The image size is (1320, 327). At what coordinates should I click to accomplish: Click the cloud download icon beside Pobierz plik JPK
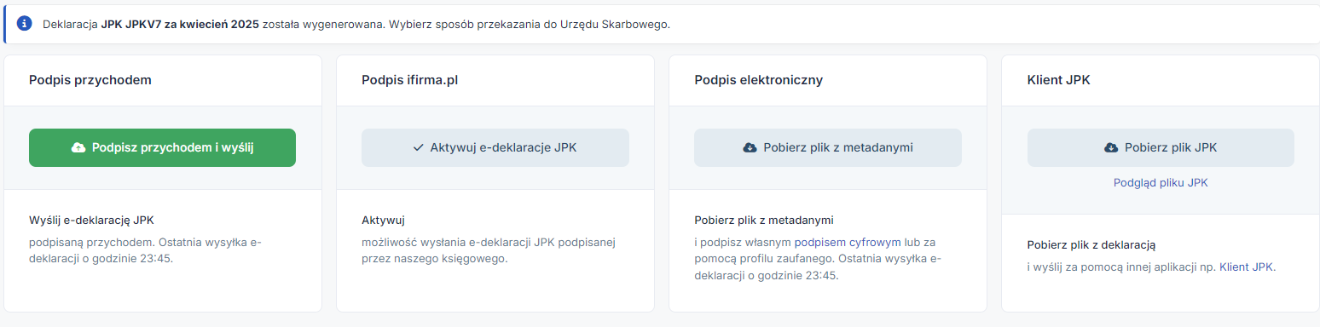[x=1111, y=147]
